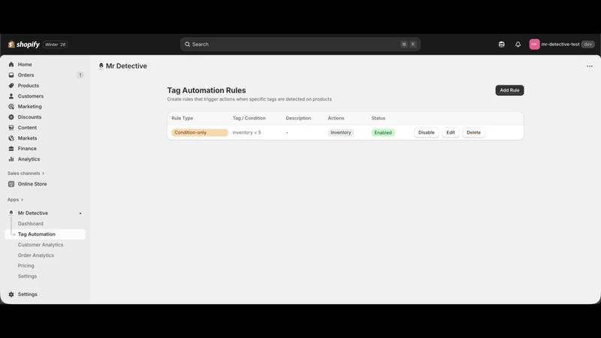The height and width of the screenshot is (338, 601).
Task: Open the Sidekick assistant icon in top bar
Action: [501, 44]
